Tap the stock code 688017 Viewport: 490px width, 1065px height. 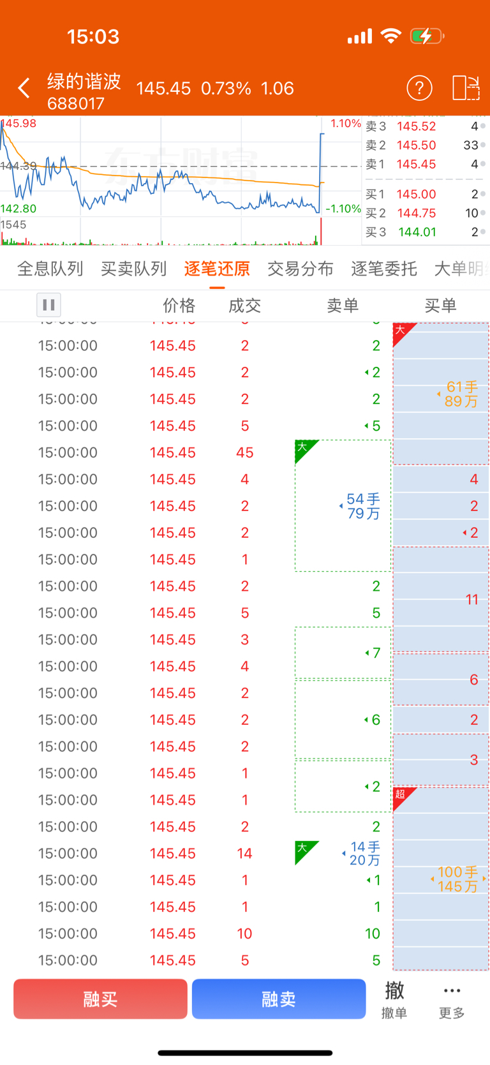tap(75, 103)
